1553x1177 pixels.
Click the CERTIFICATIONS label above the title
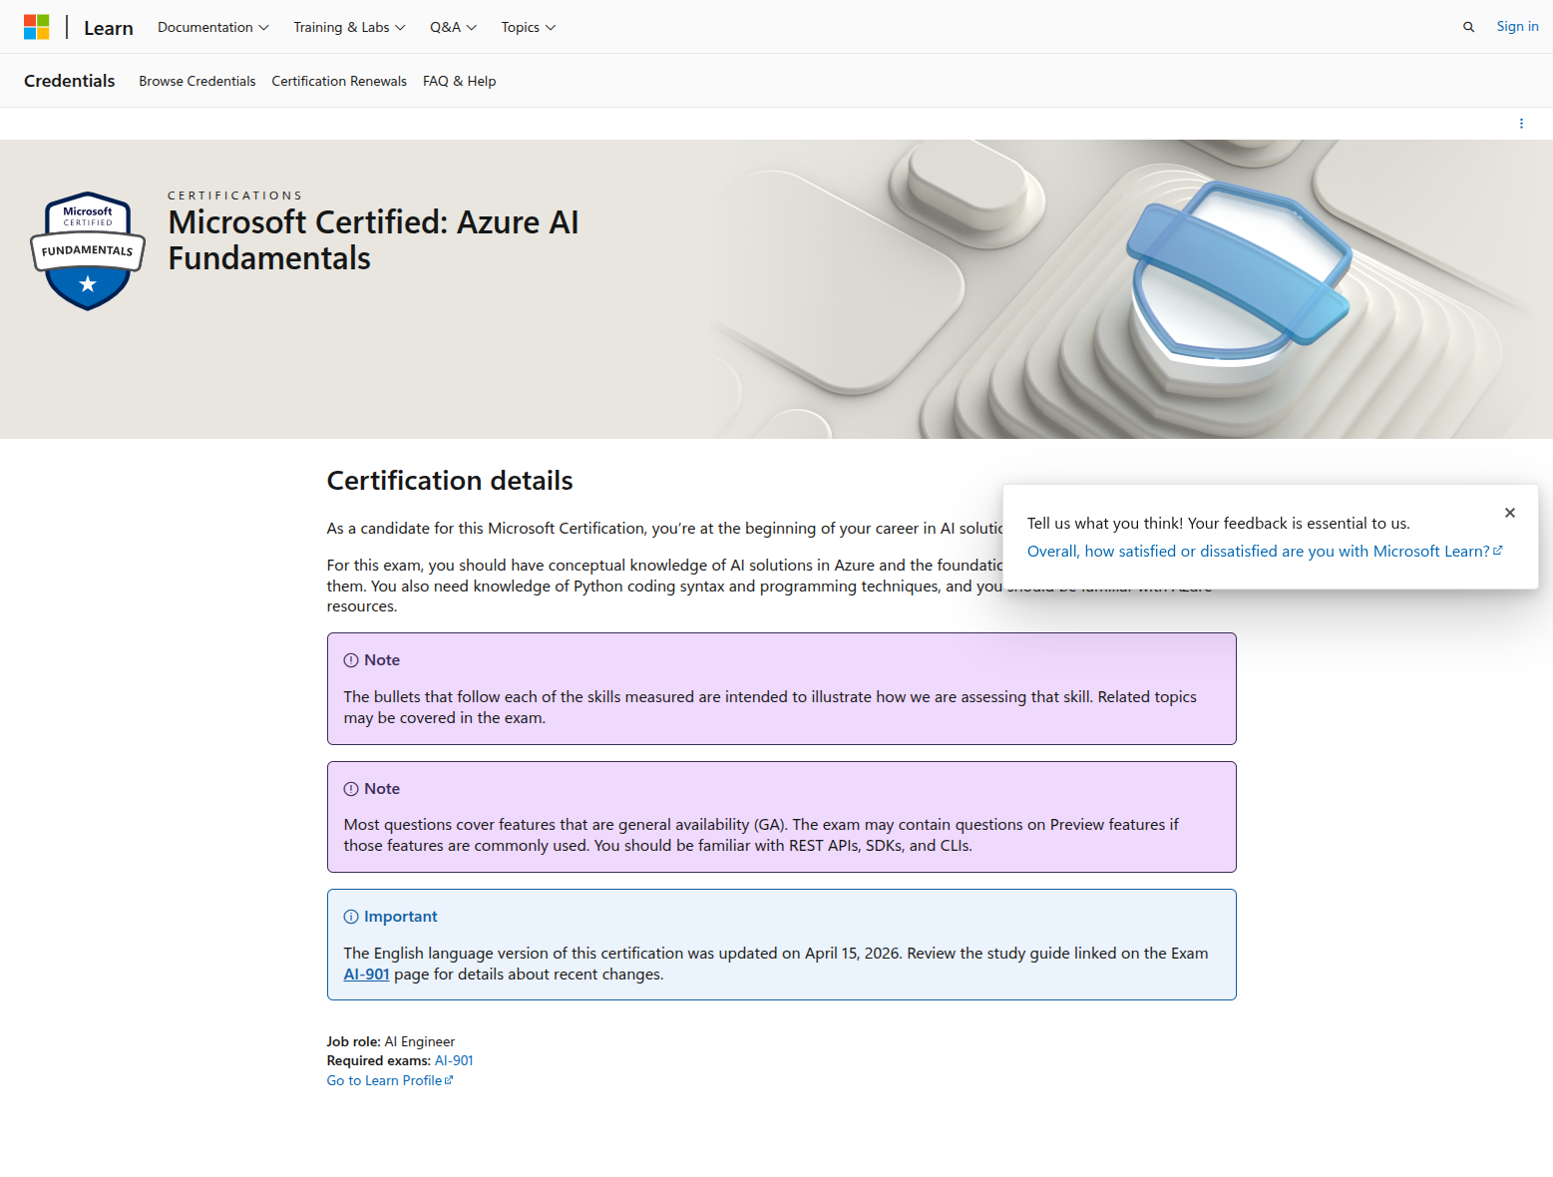pos(235,196)
